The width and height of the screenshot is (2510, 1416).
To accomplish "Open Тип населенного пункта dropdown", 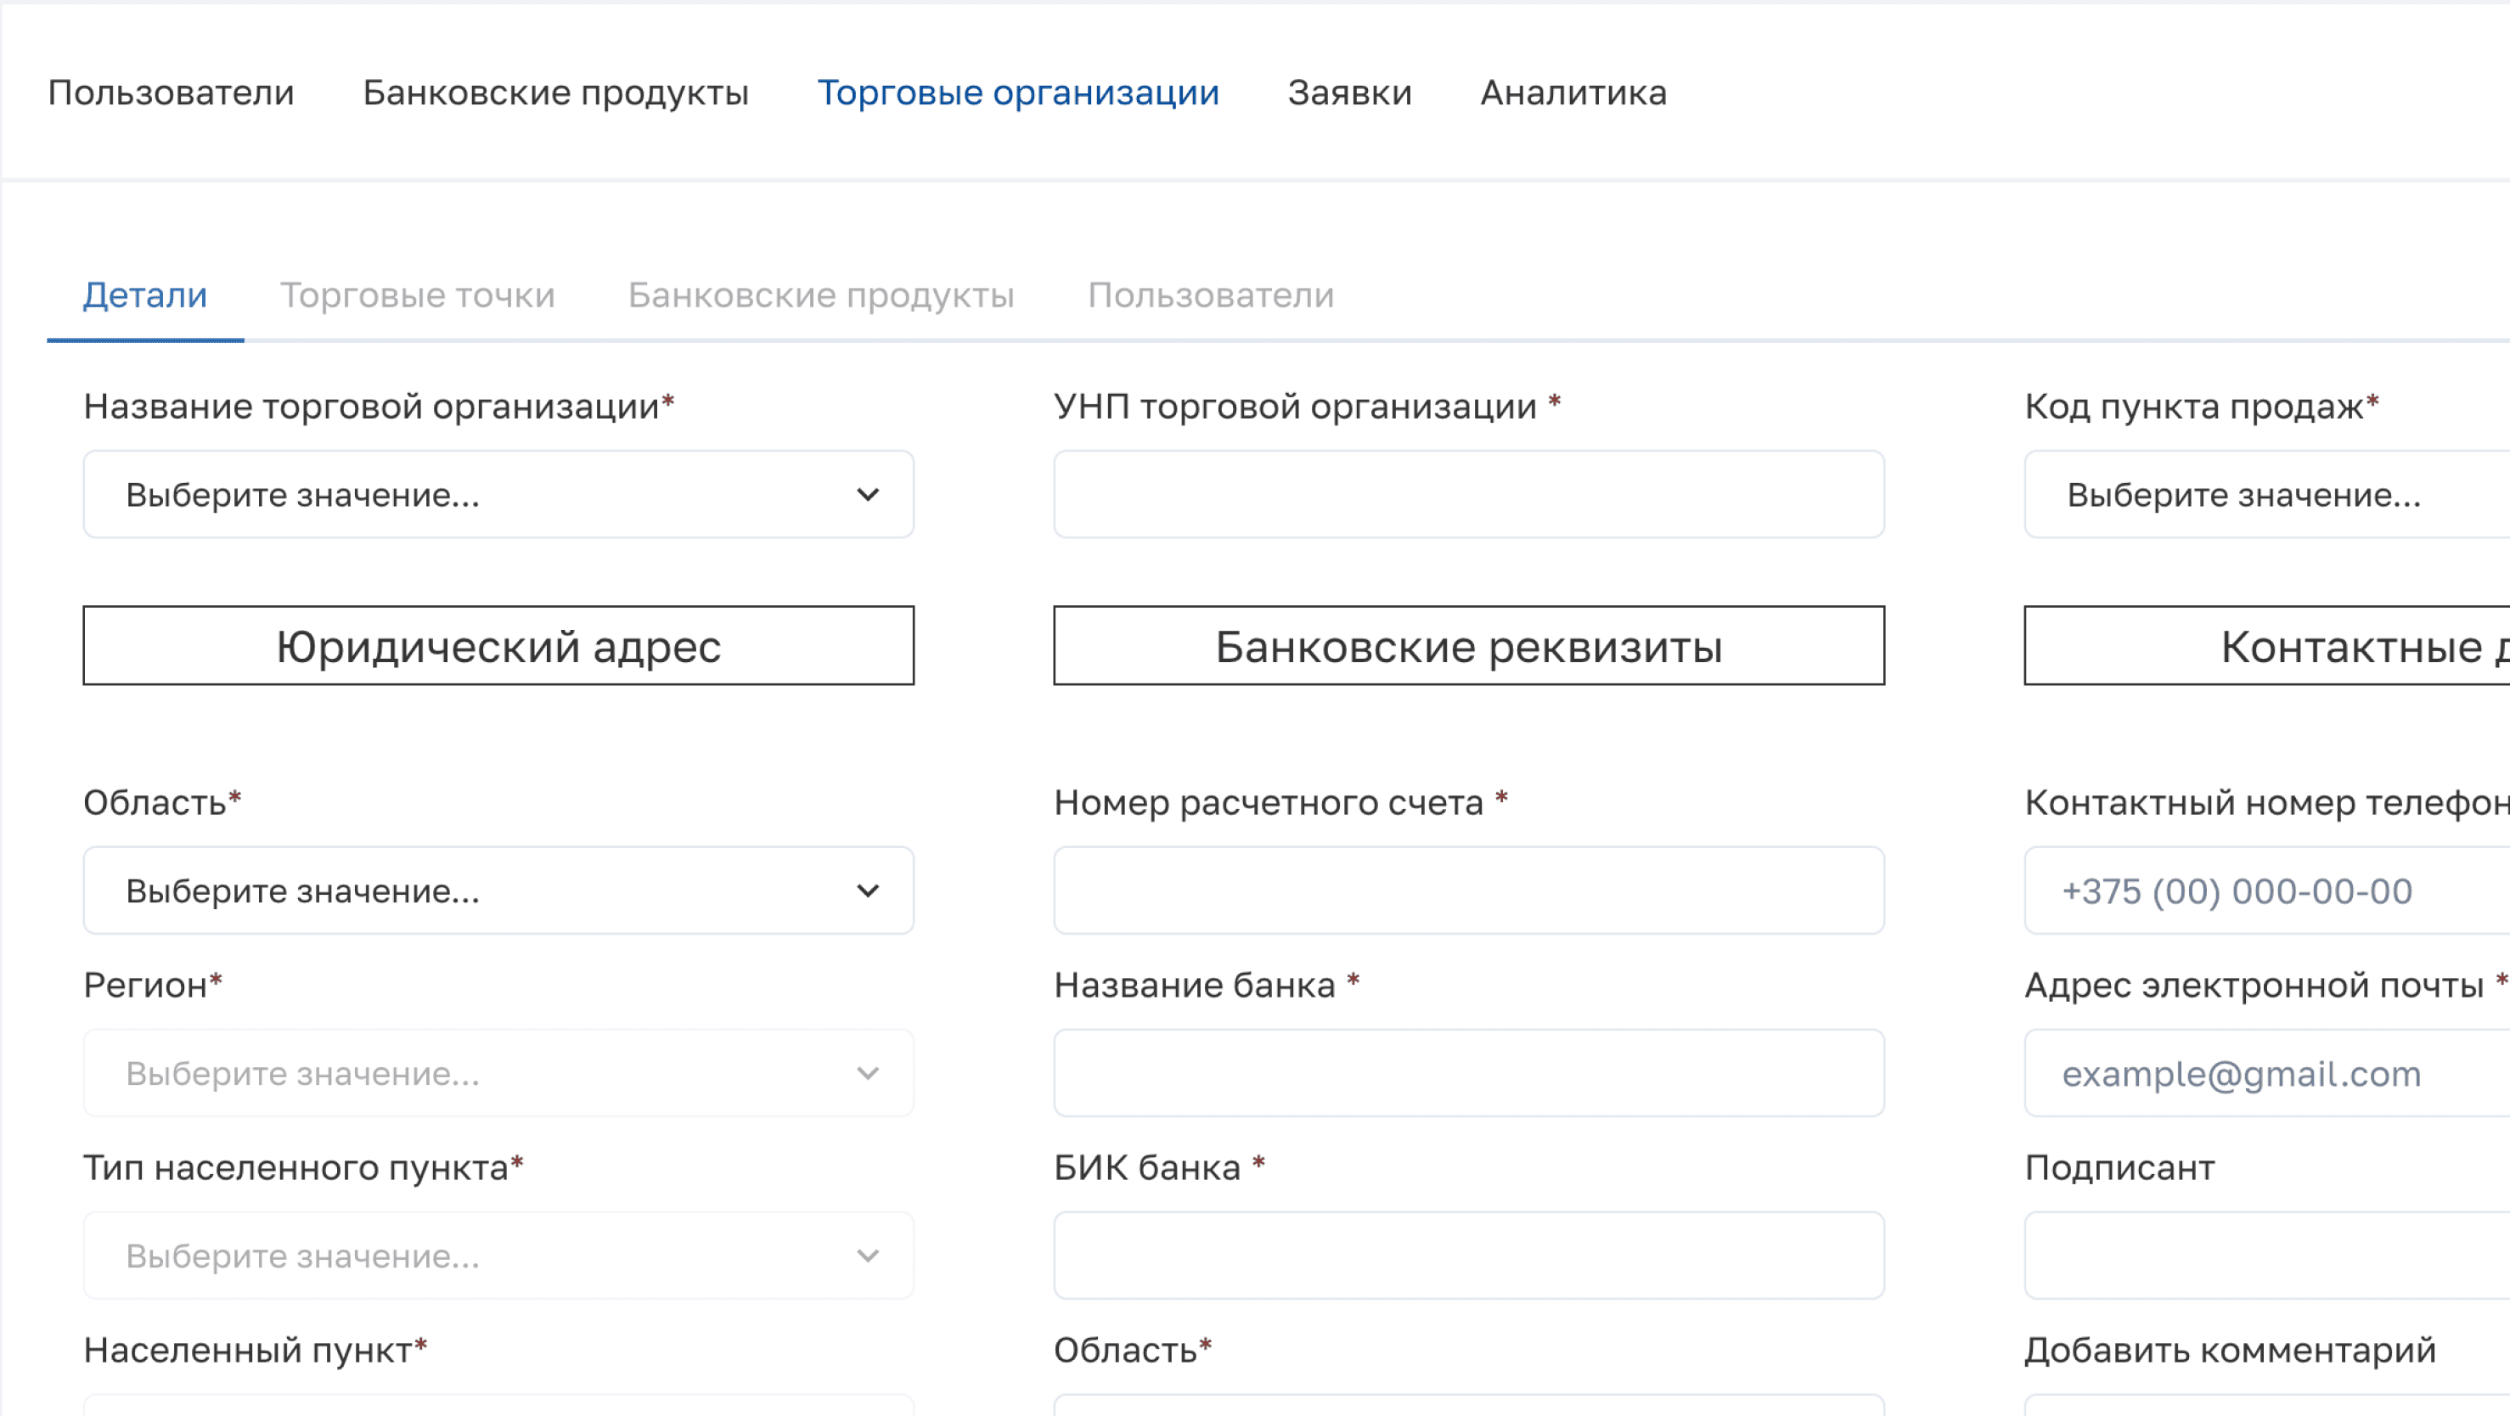I will tap(498, 1256).
